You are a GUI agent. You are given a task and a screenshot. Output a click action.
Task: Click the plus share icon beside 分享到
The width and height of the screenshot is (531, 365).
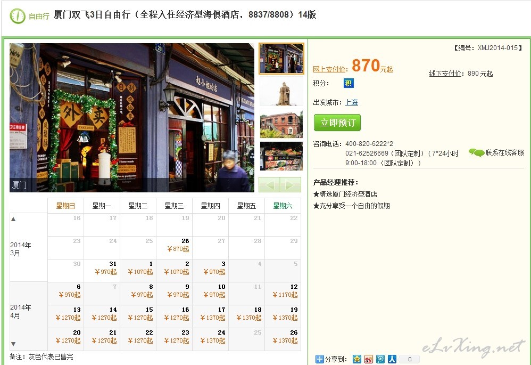tap(319, 359)
